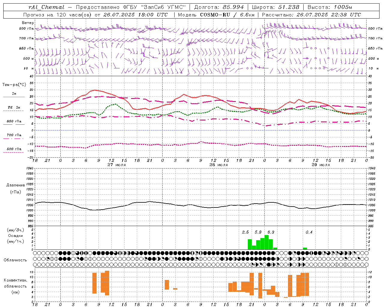Click the (мм/1ч.) precipitation unit label
Image resolution: width=384 pixels, height=307 pixels.
[x=16, y=241]
